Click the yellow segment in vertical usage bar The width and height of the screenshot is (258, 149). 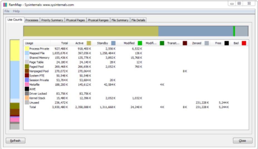[15, 50]
